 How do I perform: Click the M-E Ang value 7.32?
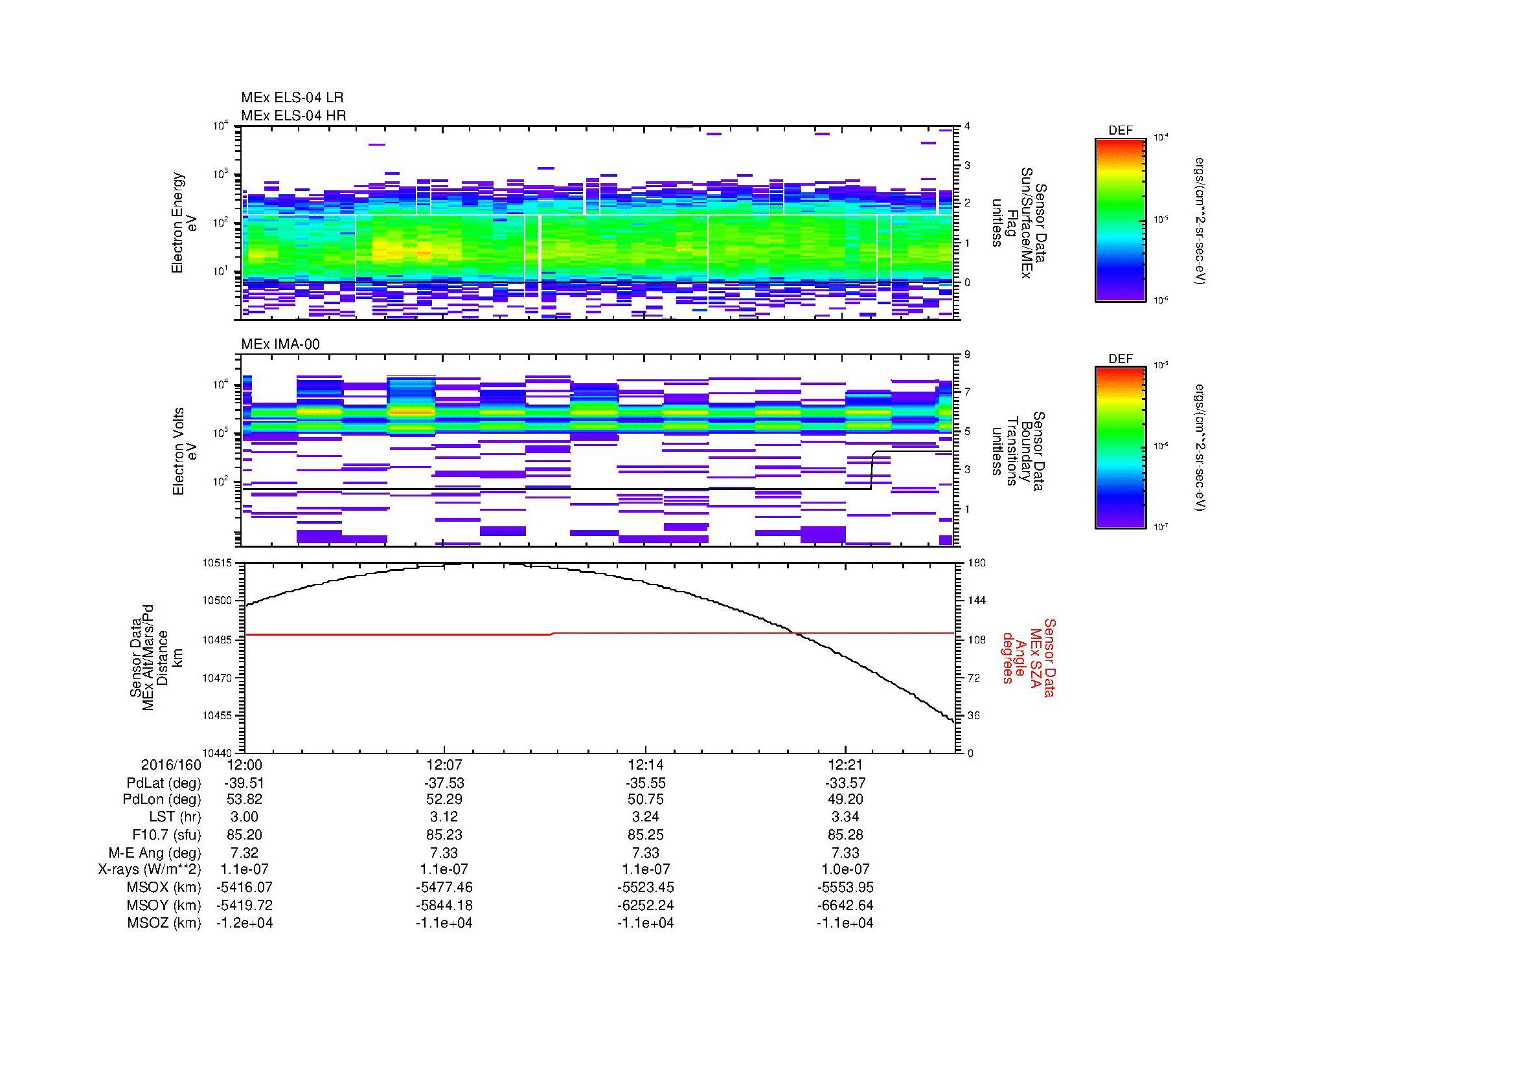coord(244,853)
